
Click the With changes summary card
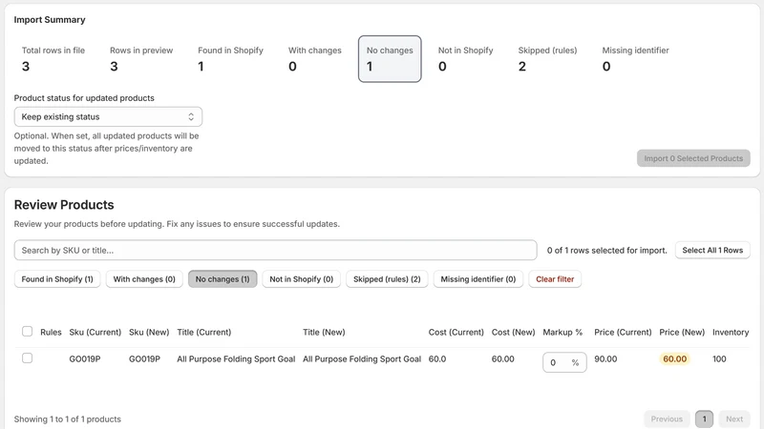point(315,59)
